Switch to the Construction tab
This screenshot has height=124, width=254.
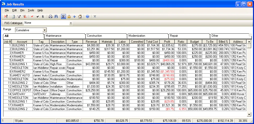click(106, 36)
